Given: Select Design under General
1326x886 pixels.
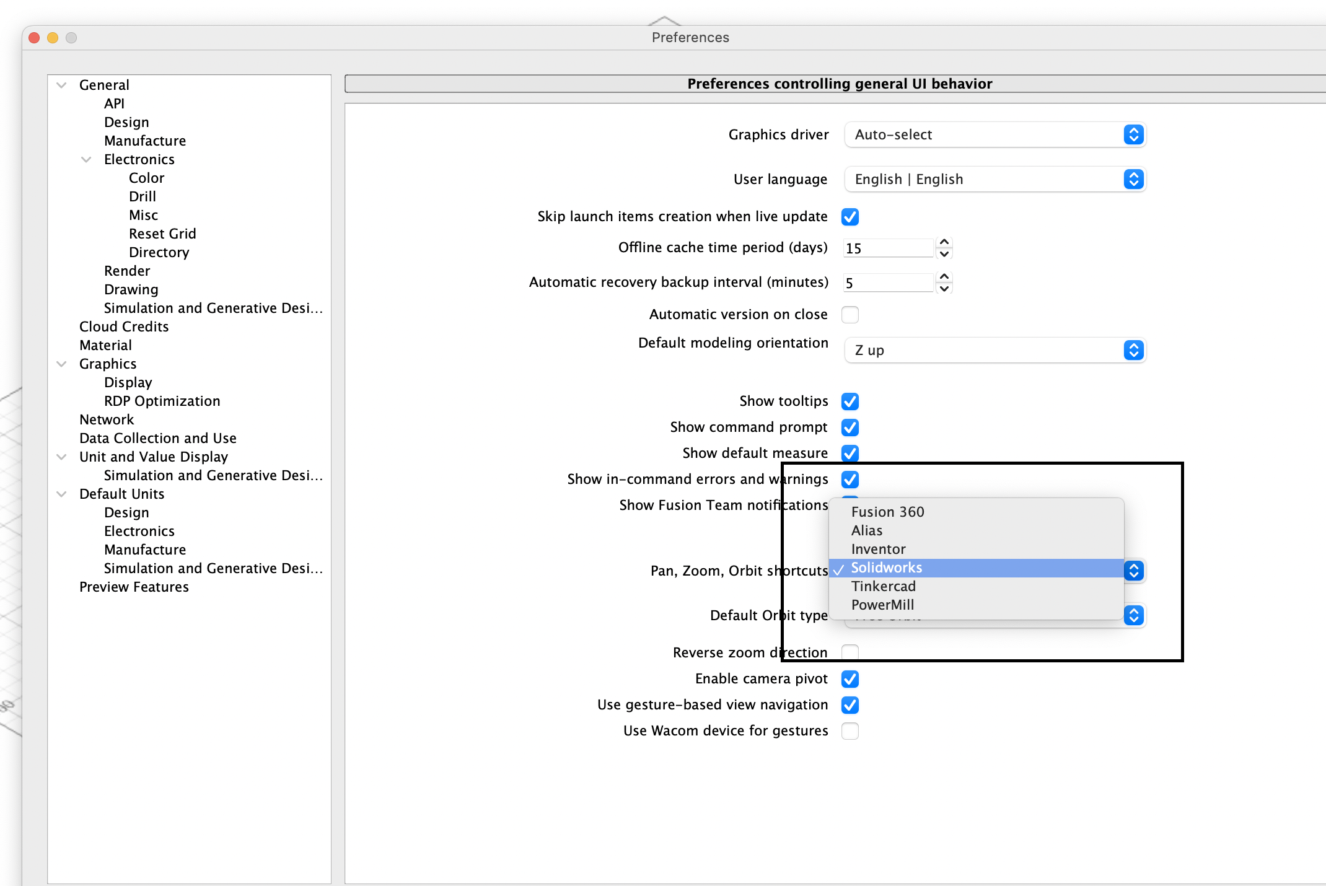Looking at the screenshot, I should coord(126,123).
